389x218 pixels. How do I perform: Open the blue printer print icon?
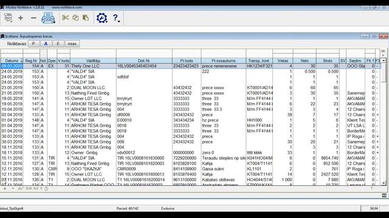[x=48, y=18]
